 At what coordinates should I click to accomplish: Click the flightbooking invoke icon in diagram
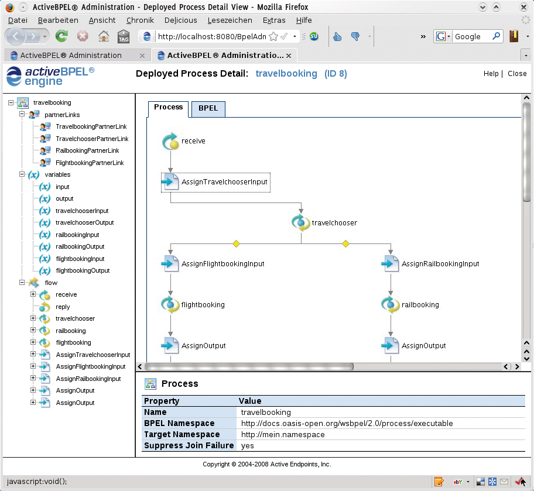[170, 304]
